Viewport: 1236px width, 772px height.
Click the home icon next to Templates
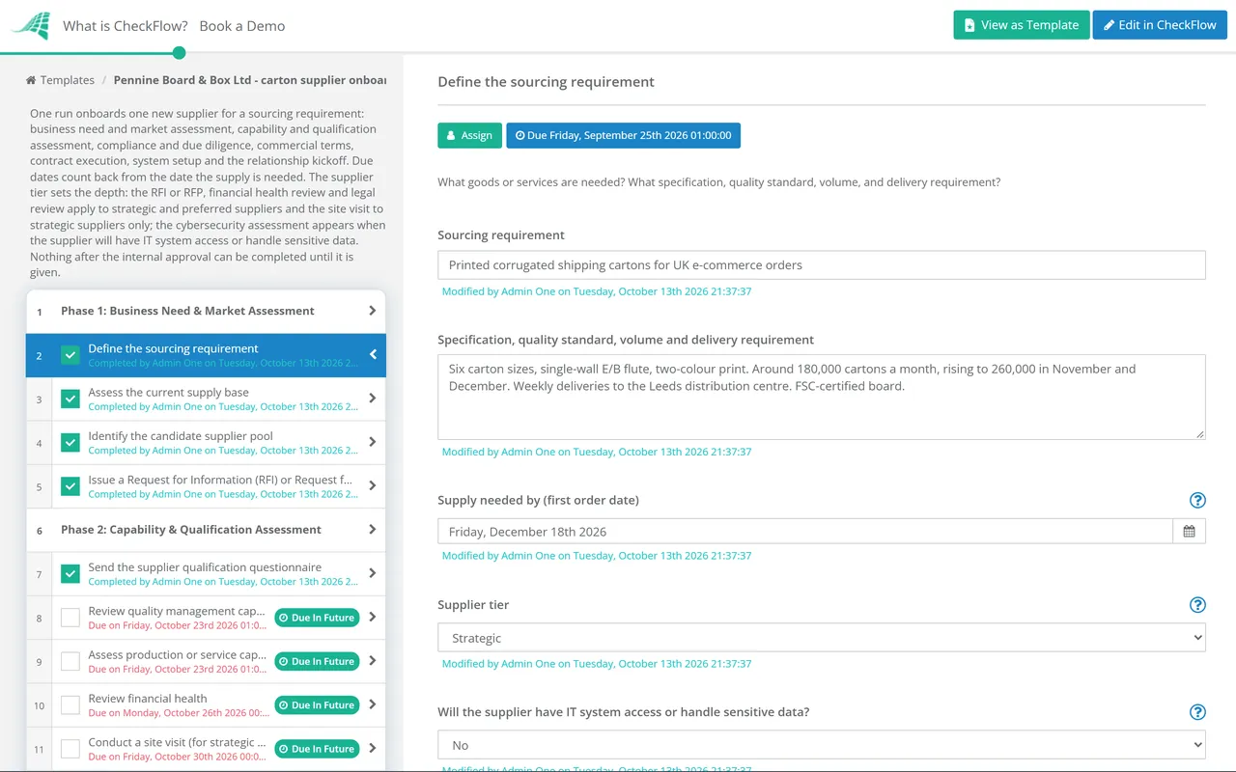coord(31,80)
